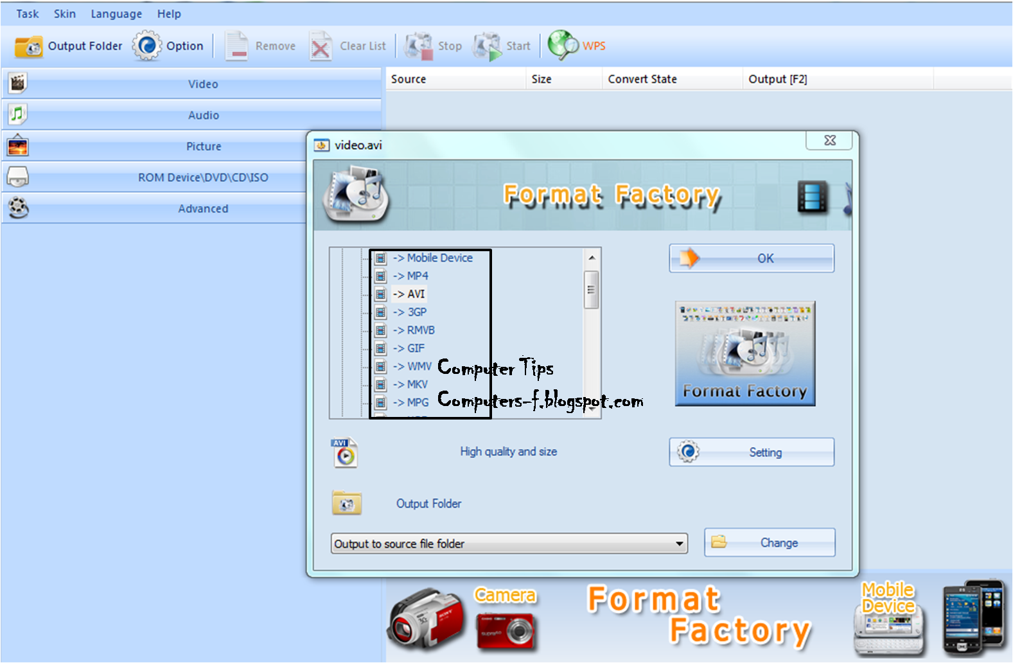
Task: Click the Advanced film reel icon
Action: pyautogui.click(x=19, y=208)
